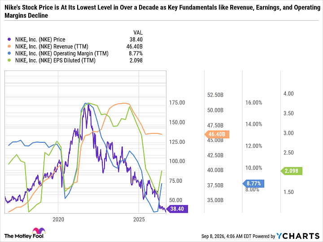
Task: Click the orange Revenue (TTM) legend dot
Action: point(9,46)
